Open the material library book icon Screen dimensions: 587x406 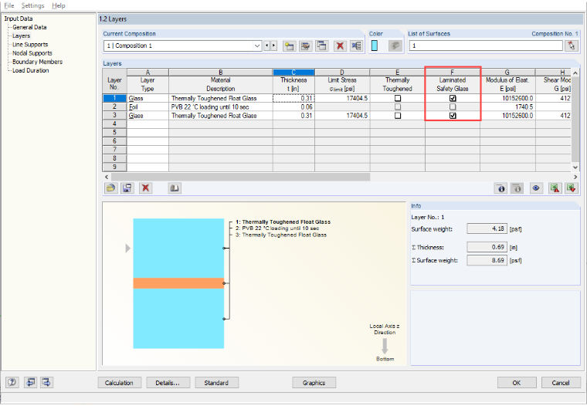[175, 188]
